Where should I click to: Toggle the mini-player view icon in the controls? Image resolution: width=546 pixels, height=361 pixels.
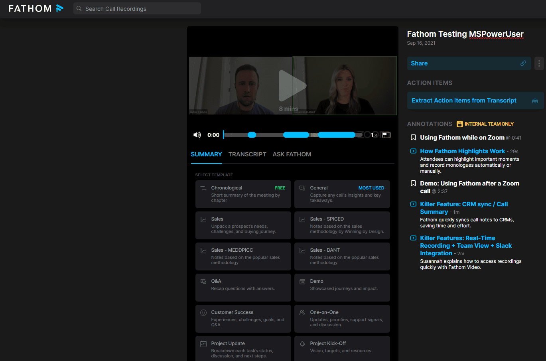(x=386, y=135)
